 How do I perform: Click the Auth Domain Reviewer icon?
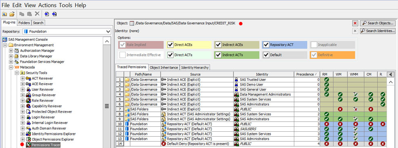tap(28, 128)
